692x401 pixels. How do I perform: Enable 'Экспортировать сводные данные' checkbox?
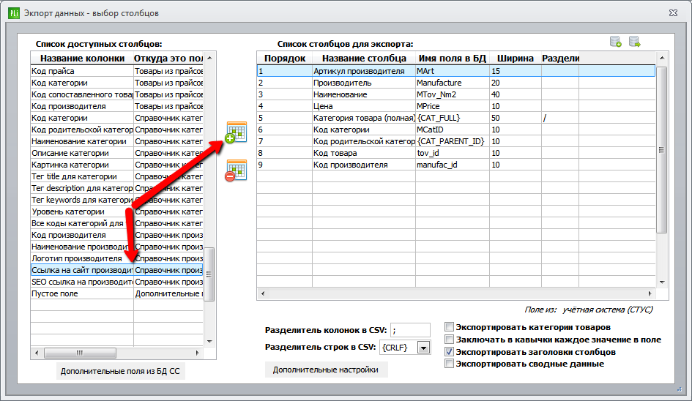point(450,364)
